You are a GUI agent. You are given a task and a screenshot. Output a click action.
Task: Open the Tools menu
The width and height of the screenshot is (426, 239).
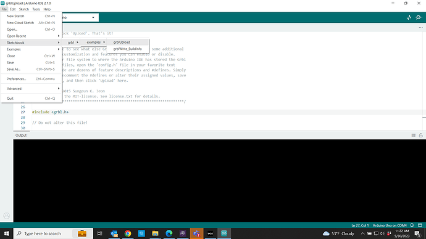coord(36,9)
